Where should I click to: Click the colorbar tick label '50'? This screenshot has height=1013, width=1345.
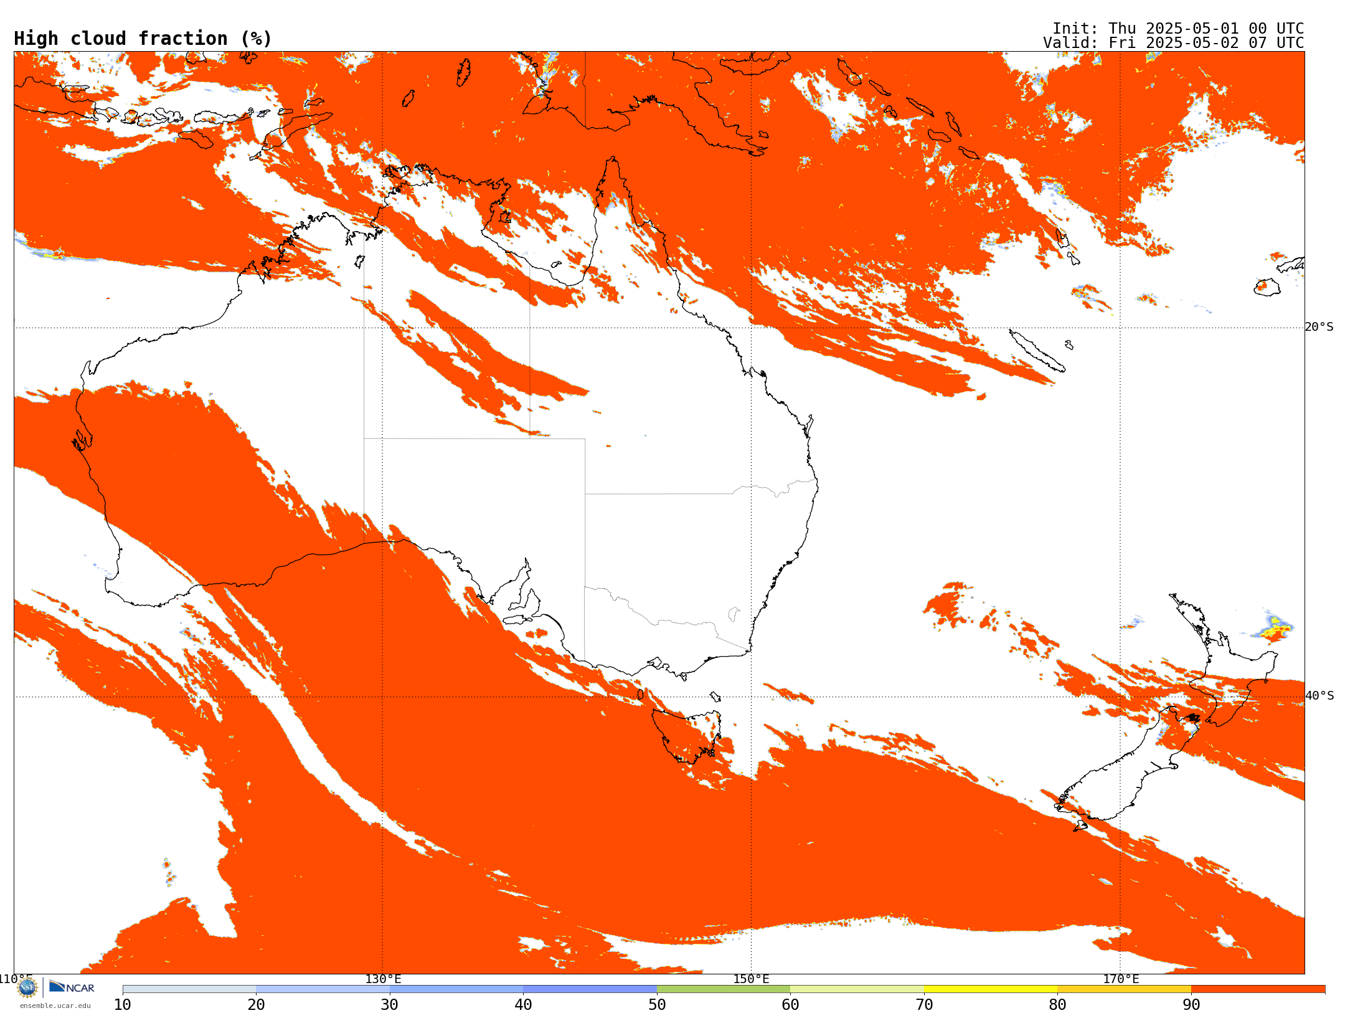pos(657,1005)
